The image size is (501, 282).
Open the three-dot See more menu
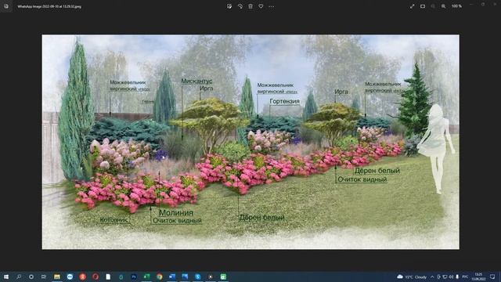[272, 6]
